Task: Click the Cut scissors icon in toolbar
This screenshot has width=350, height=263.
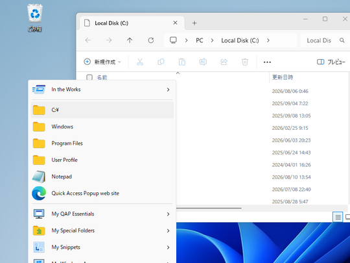Action: (x=140, y=62)
